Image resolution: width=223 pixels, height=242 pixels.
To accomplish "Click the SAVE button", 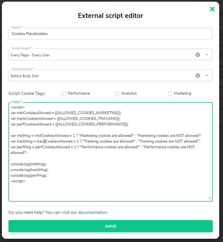I will coord(110,226).
